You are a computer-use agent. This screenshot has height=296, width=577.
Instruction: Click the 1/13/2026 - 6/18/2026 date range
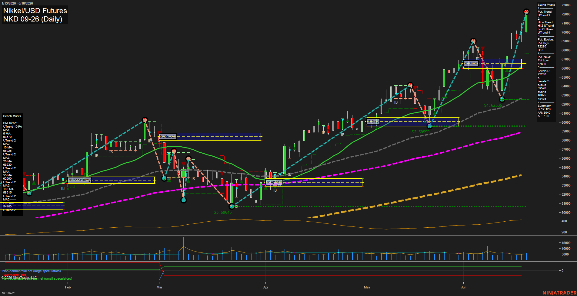[17, 3]
